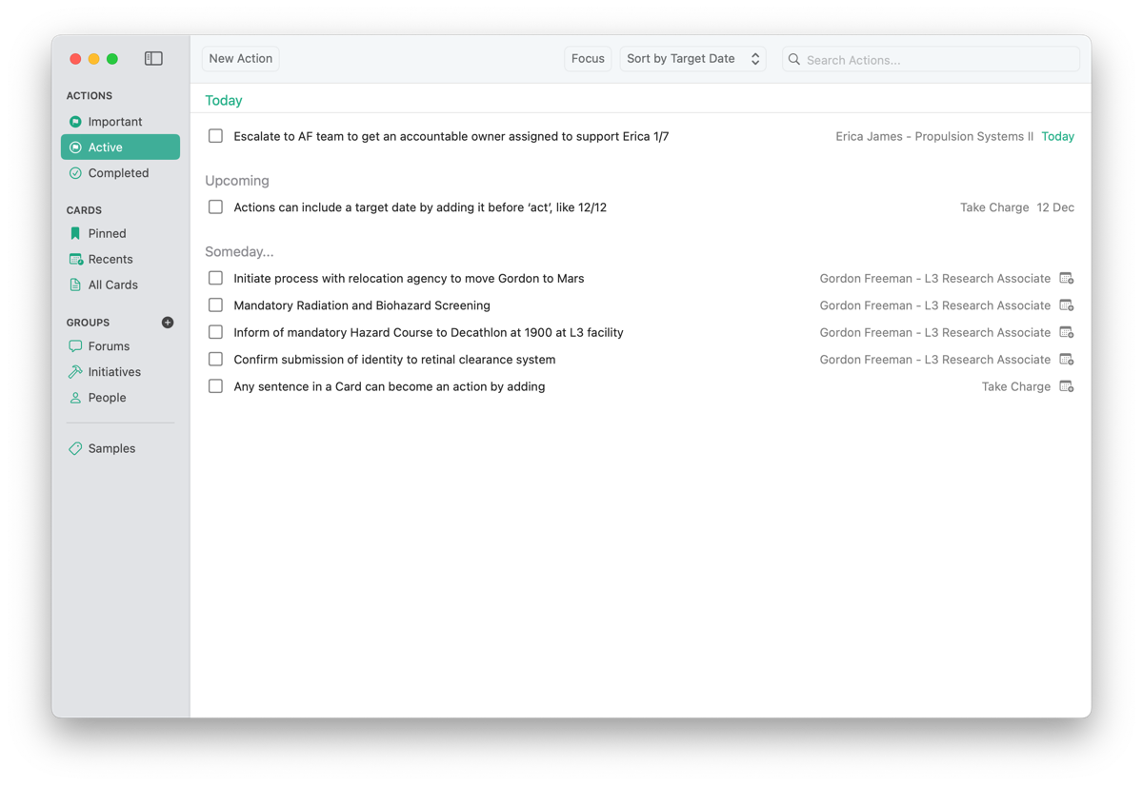Click the Pinned bookmark icon
Screen dimensions: 1143x786
(75, 233)
